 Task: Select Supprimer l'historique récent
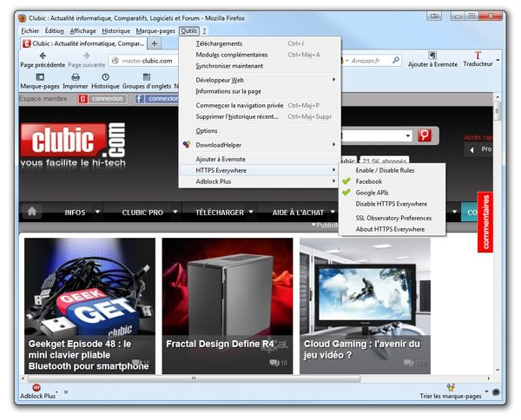click(x=260, y=116)
